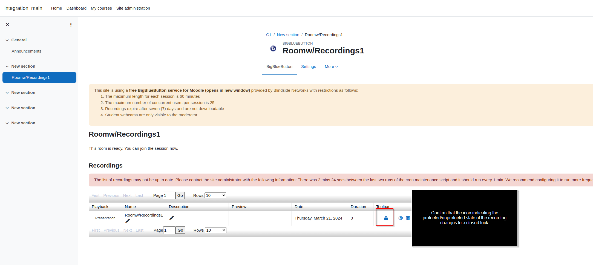Viewport: 593px width, 265px height.
Task: Open the New section breadcrumb link
Action: [288, 35]
